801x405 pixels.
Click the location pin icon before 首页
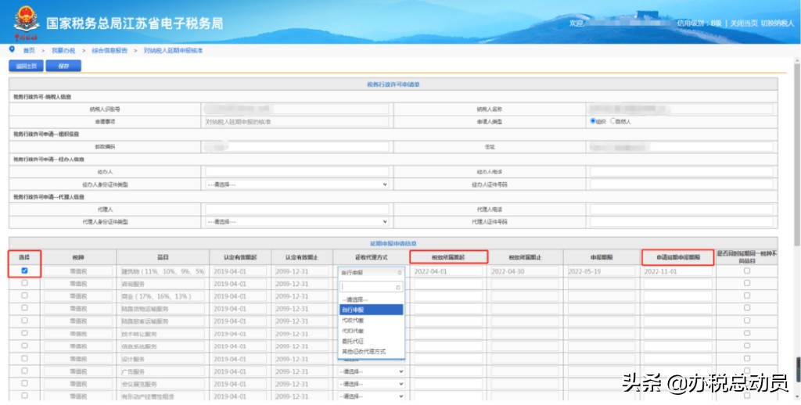click(x=11, y=49)
